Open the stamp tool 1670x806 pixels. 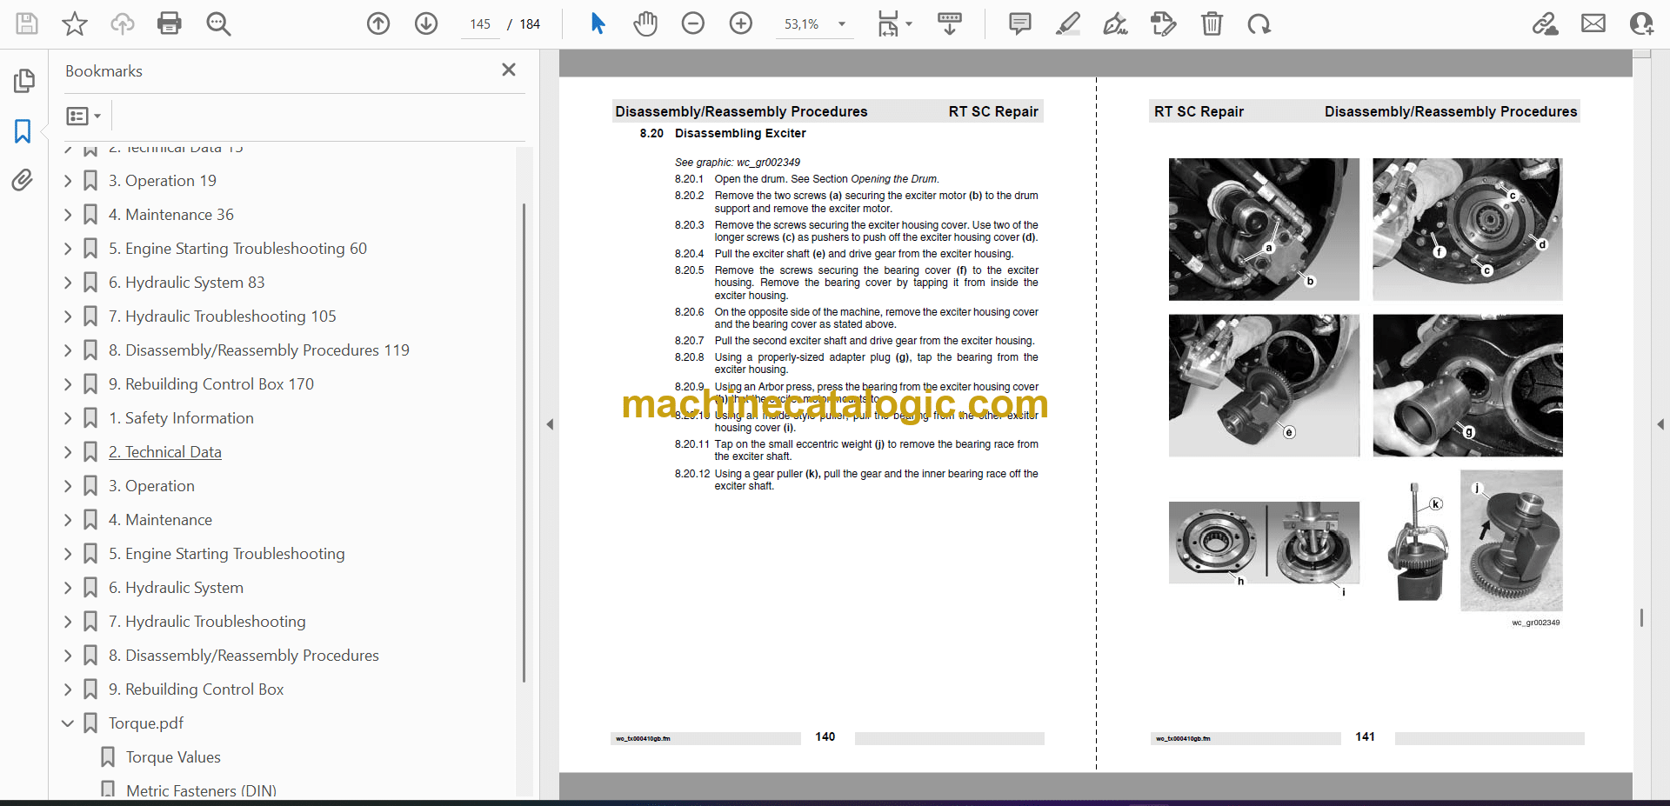pos(1164,23)
